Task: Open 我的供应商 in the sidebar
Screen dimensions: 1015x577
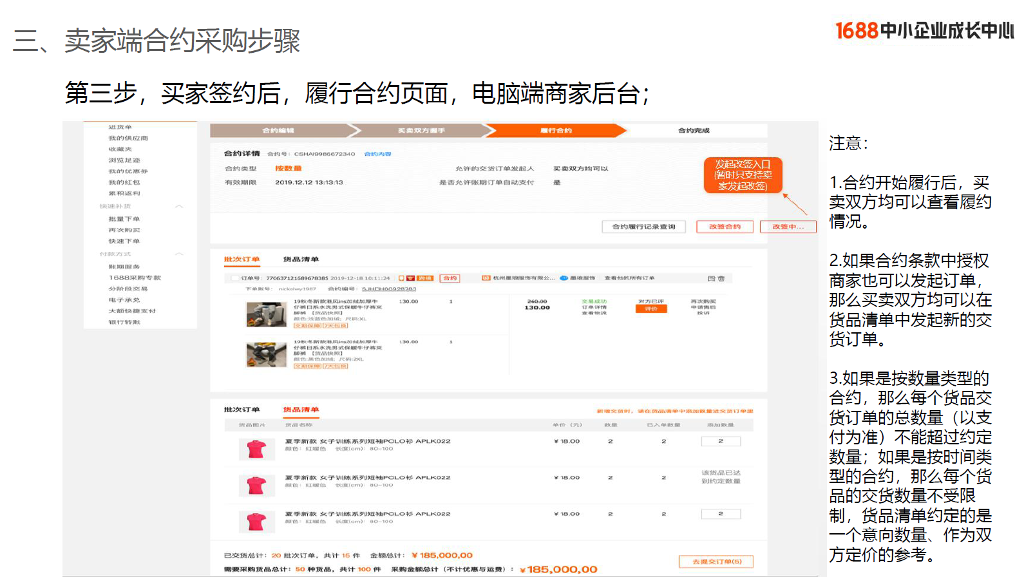Action: click(128, 138)
